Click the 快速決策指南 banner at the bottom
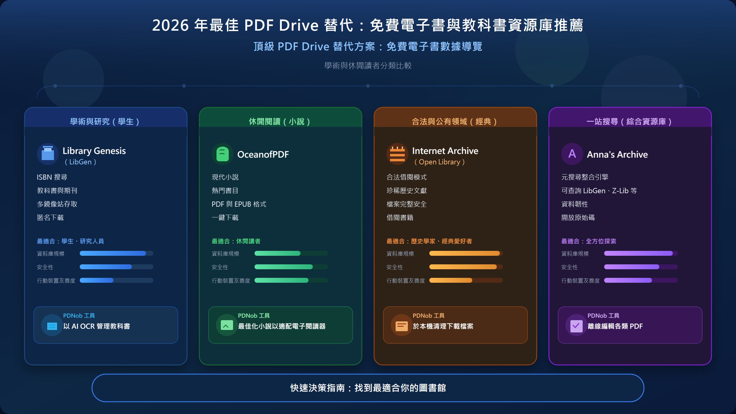 coord(368,388)
